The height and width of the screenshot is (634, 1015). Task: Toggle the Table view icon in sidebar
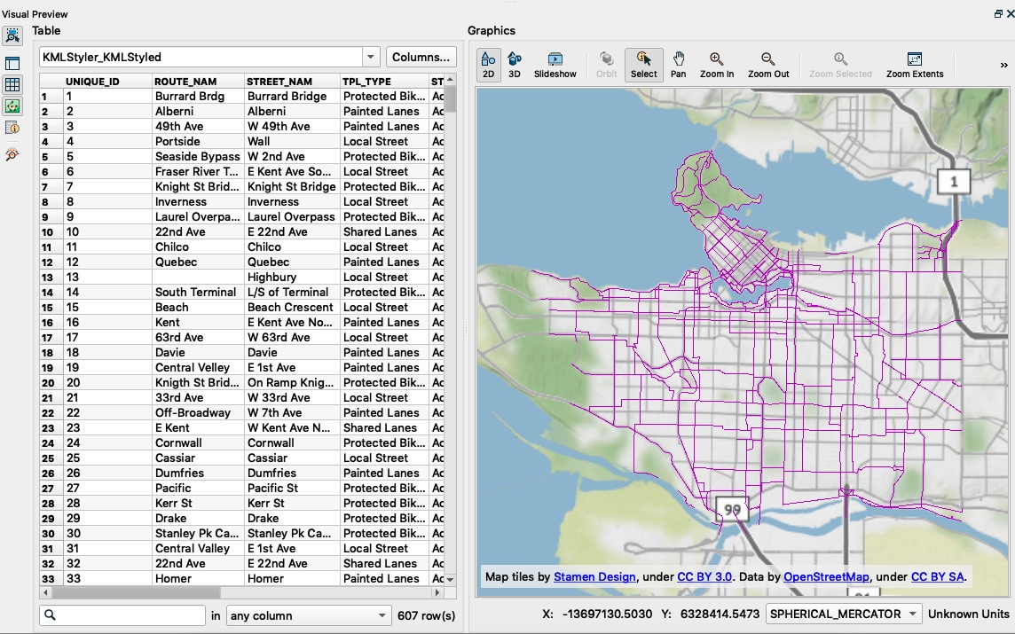(12, 85)
